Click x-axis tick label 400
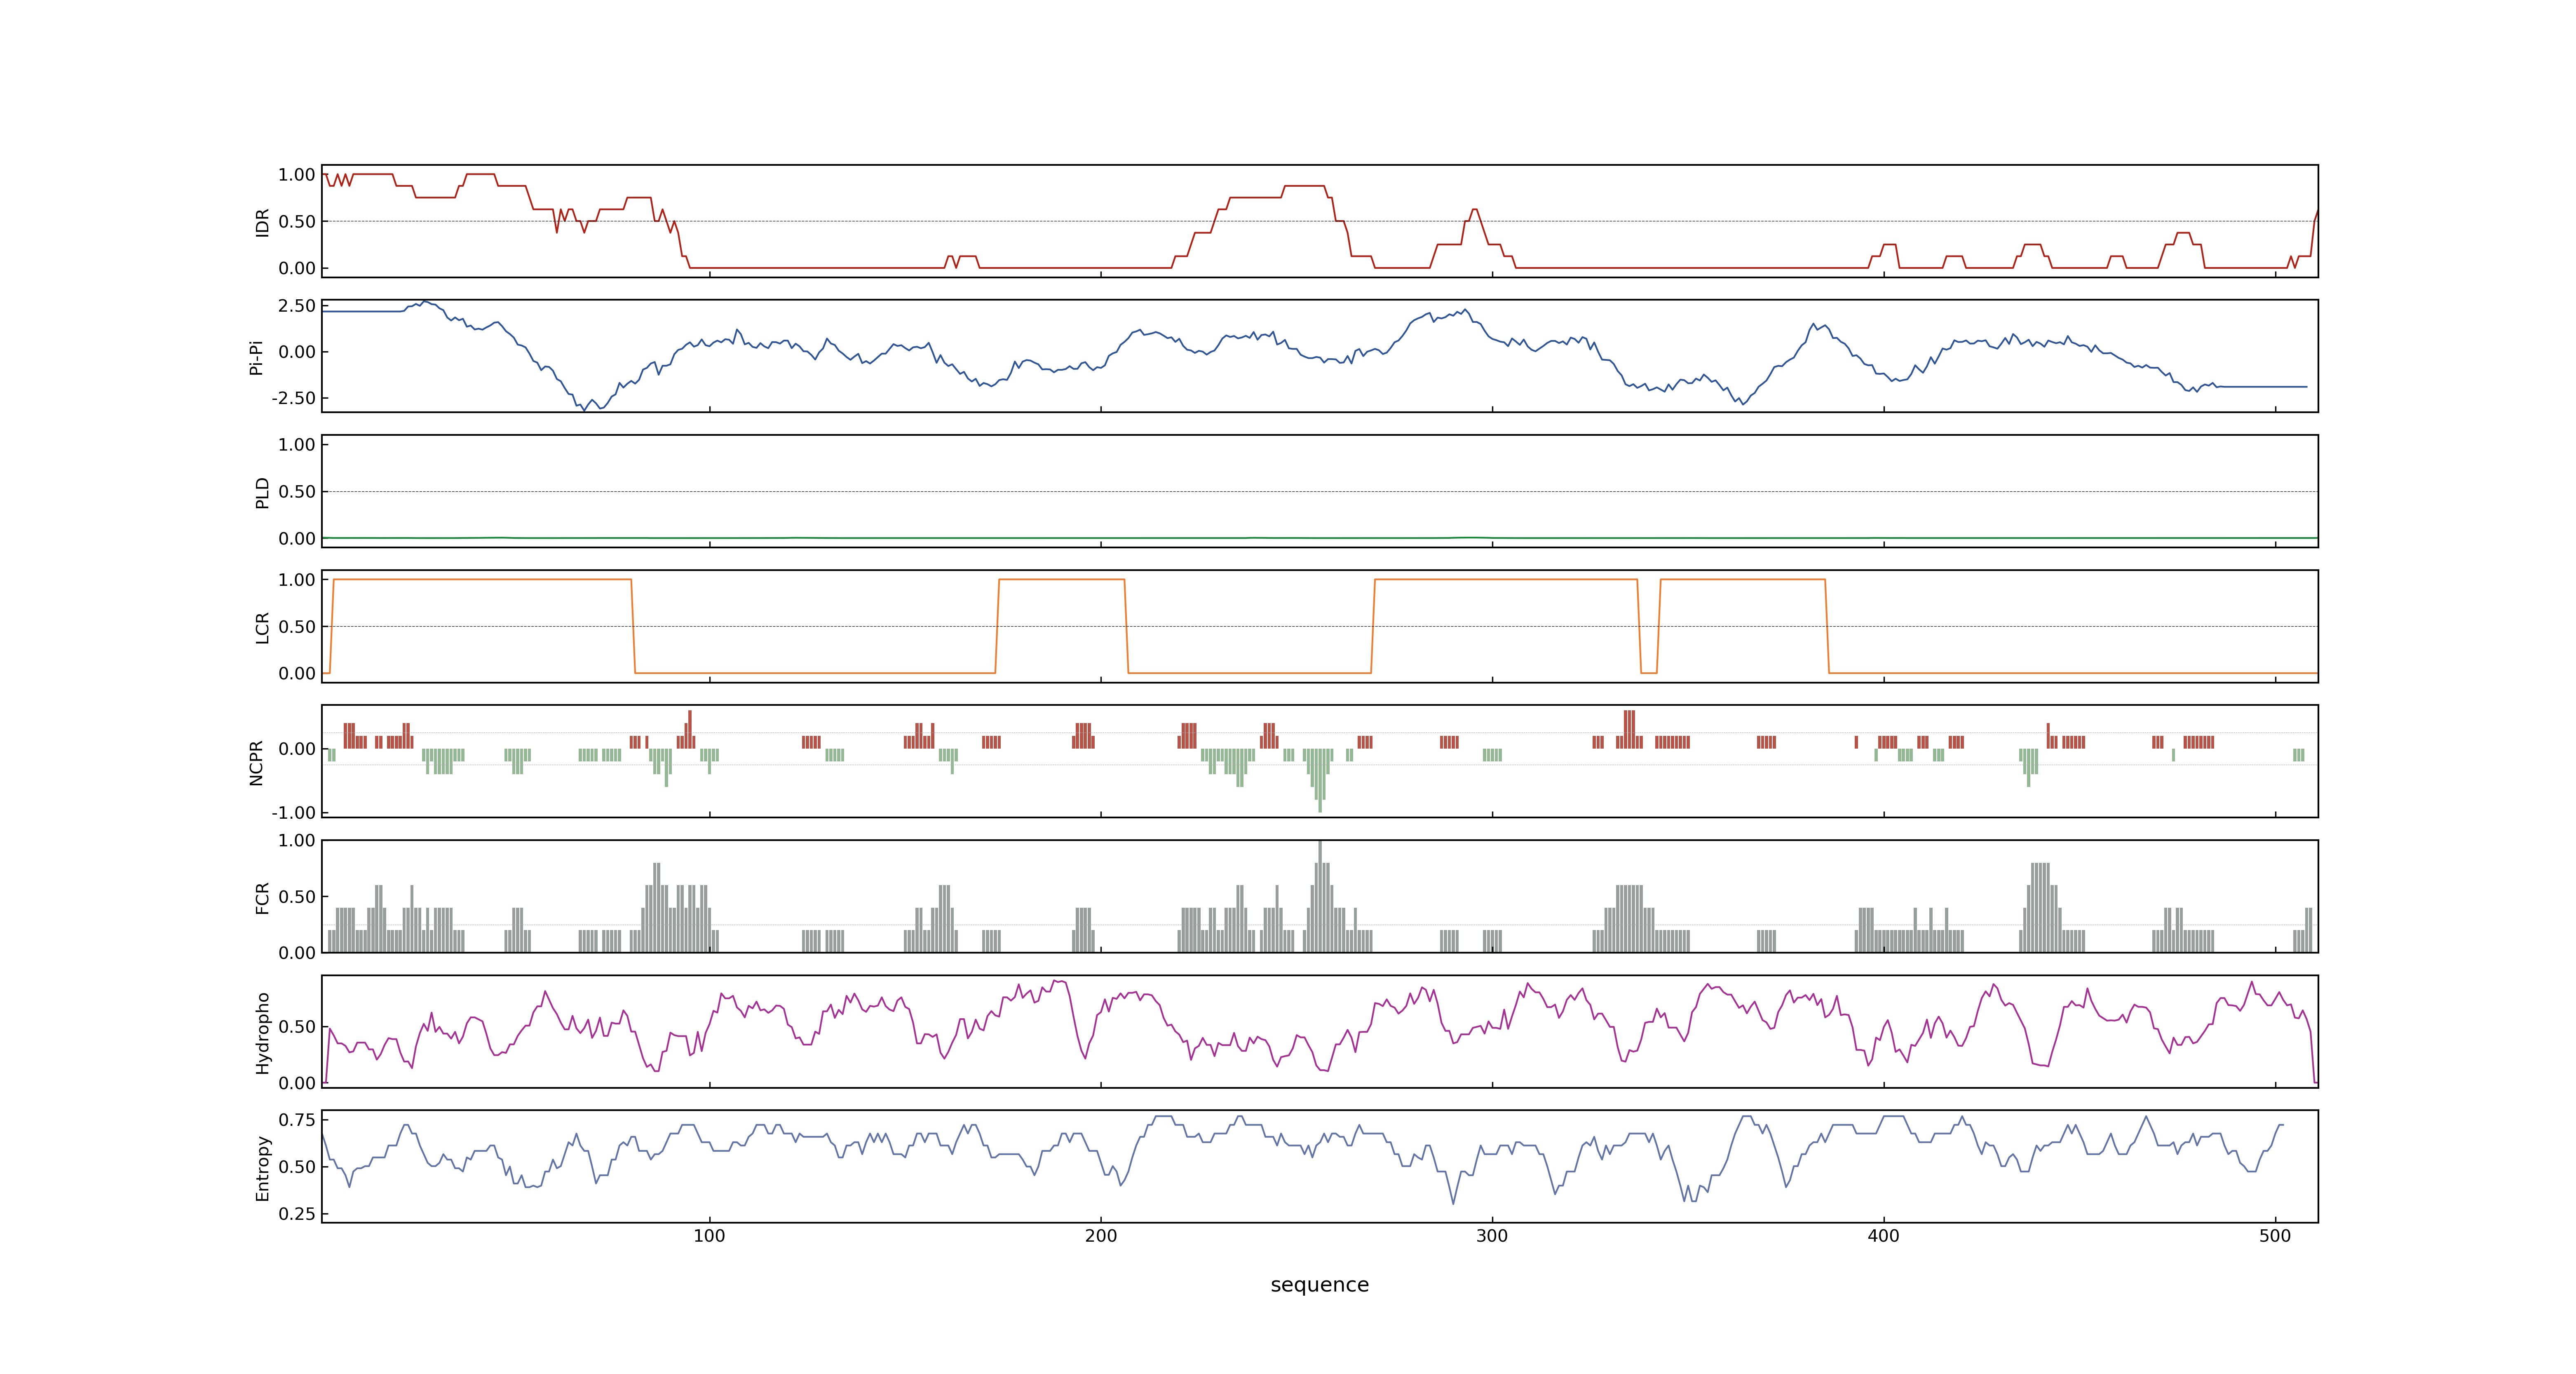 point(1883,1236)
